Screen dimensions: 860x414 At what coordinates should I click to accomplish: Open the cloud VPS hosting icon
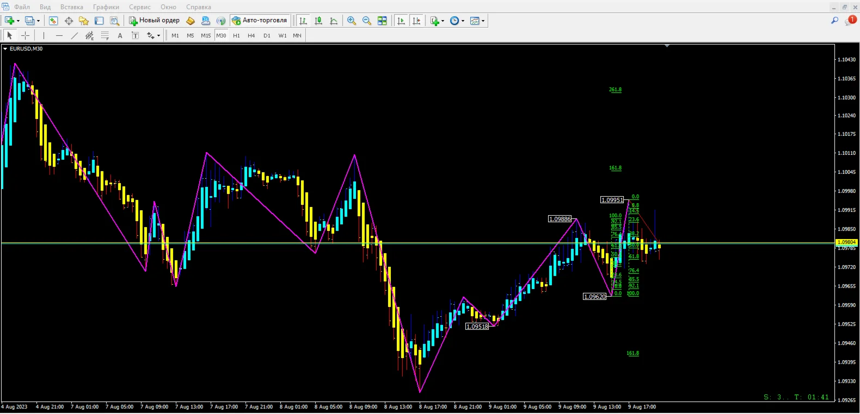coord(206,21)
